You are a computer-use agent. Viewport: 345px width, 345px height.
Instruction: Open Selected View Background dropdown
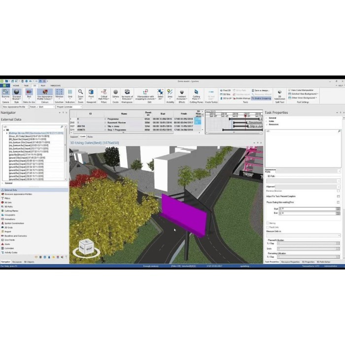pos(304,94)
